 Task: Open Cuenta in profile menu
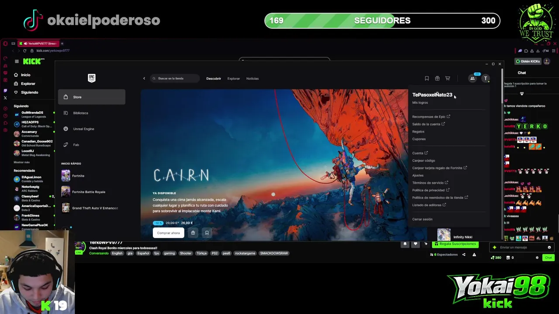click(420, 153)
